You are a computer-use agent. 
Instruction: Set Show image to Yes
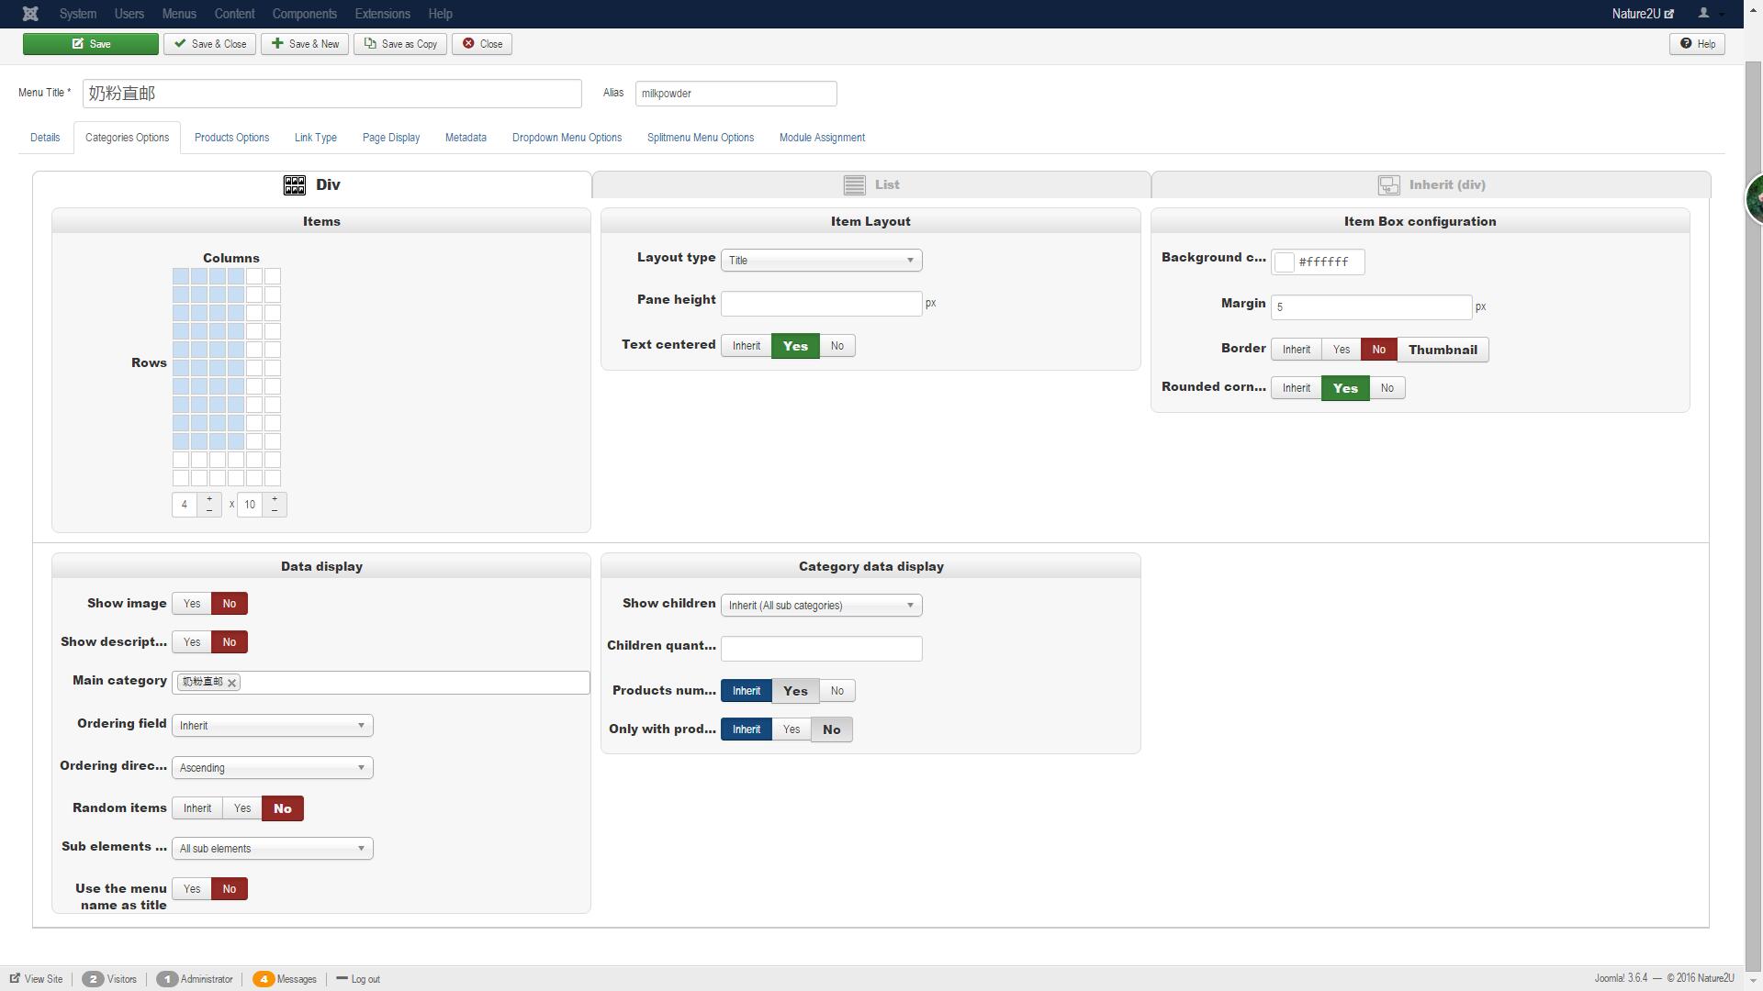coord(192,604)
